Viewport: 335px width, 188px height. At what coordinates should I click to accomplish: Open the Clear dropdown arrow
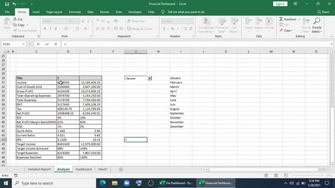click(x=292, y=30)
